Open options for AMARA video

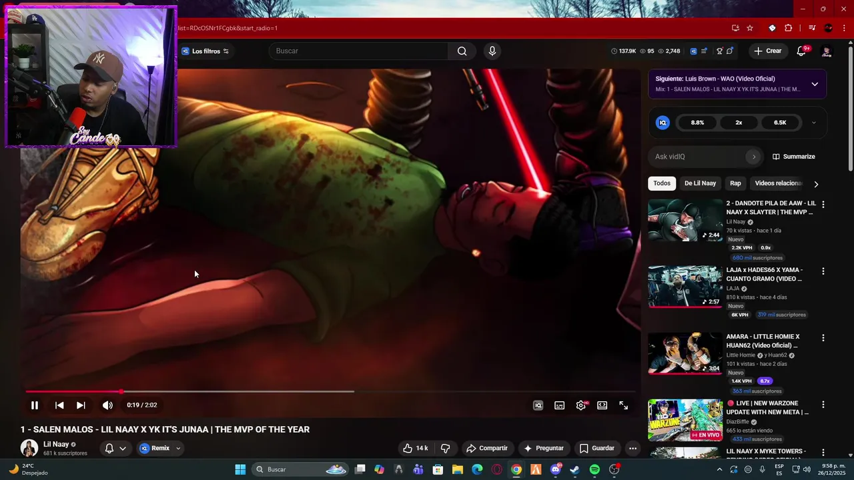click(823, 338)
